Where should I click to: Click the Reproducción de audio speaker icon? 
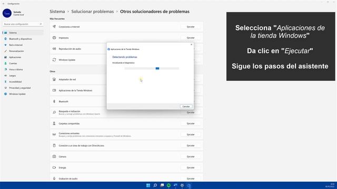pyautogui.click(x=54, y=49)
